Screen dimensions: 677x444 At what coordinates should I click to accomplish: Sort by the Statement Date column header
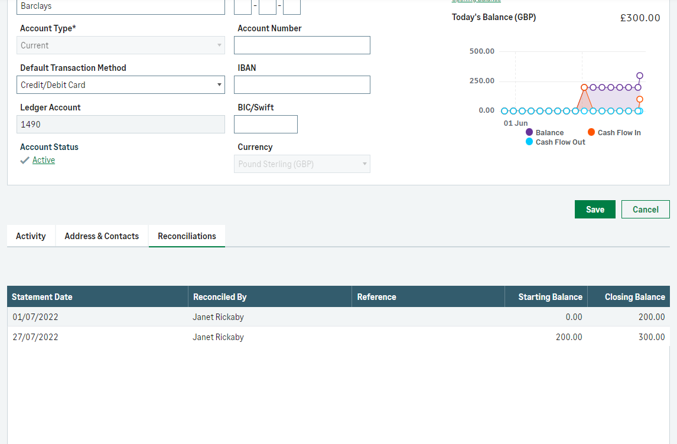tap(42, 297)
